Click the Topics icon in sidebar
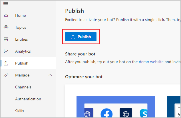Screen dimensions: 181x118 point(6,28)
